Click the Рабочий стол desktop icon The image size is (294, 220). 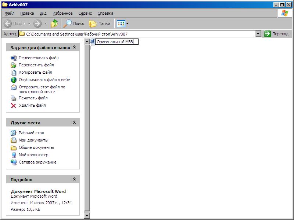point(14,133)
